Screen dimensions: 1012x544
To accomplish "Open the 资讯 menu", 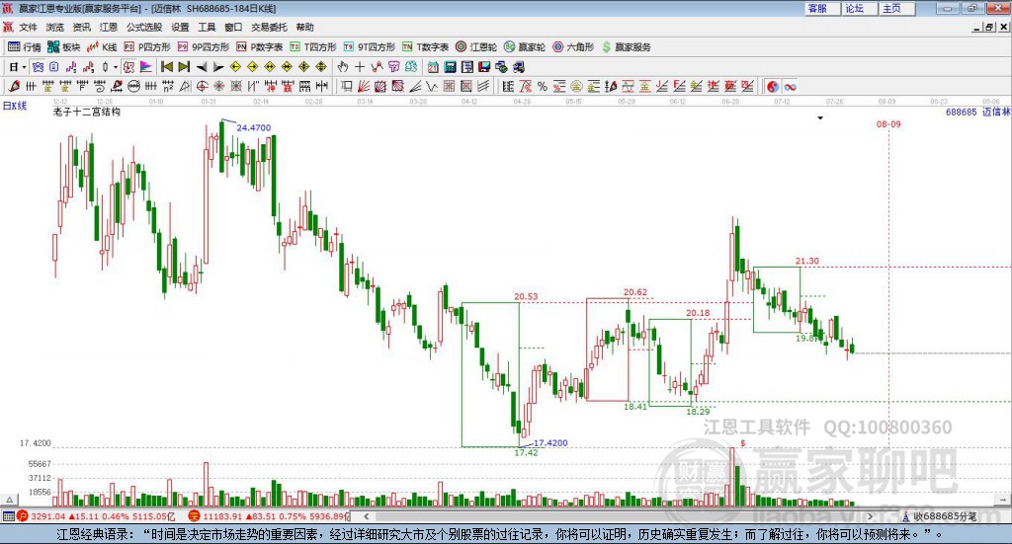I will click(x=81, y=27).
